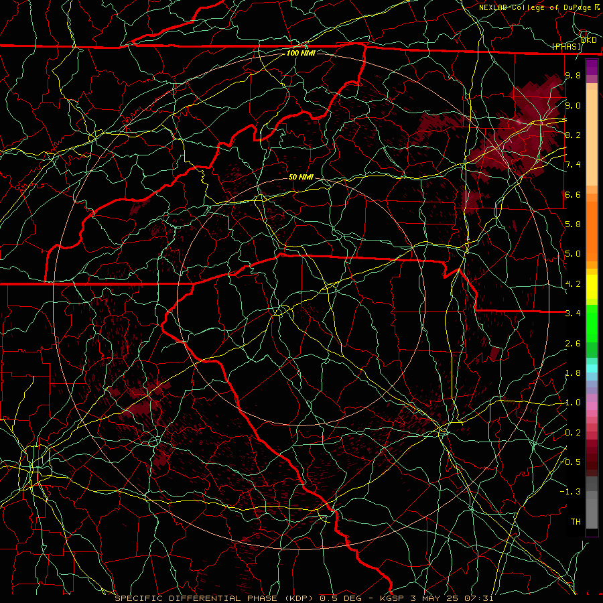Click the [PHAS] unit label

click(x=567, y=47)
